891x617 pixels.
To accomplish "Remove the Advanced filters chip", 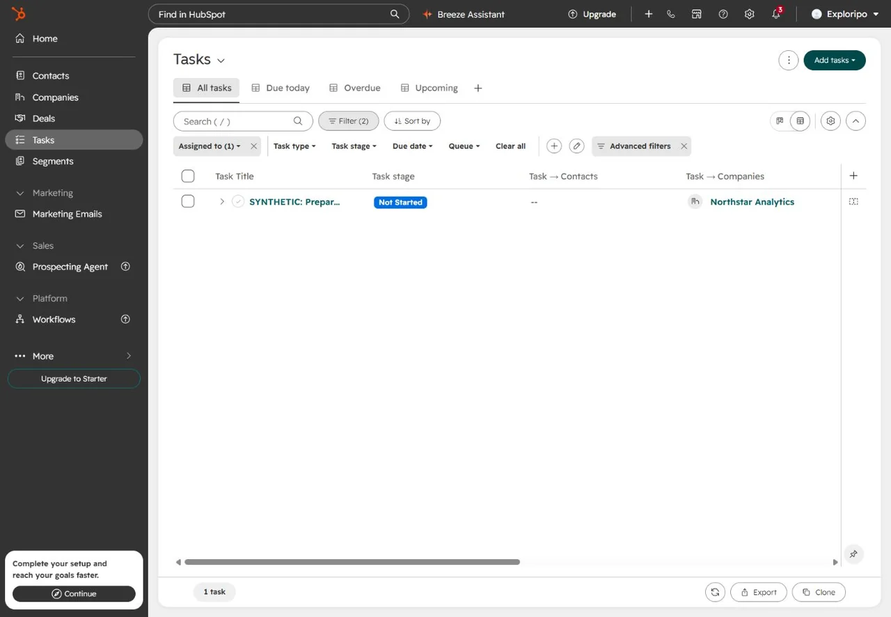I will pos(684,146).
